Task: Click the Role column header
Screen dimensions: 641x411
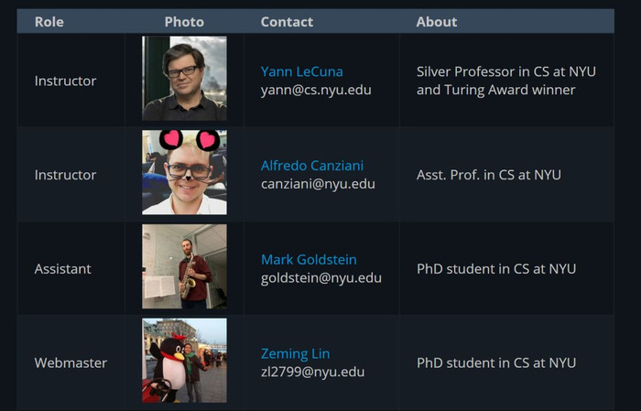Action: tap(49, 22)
